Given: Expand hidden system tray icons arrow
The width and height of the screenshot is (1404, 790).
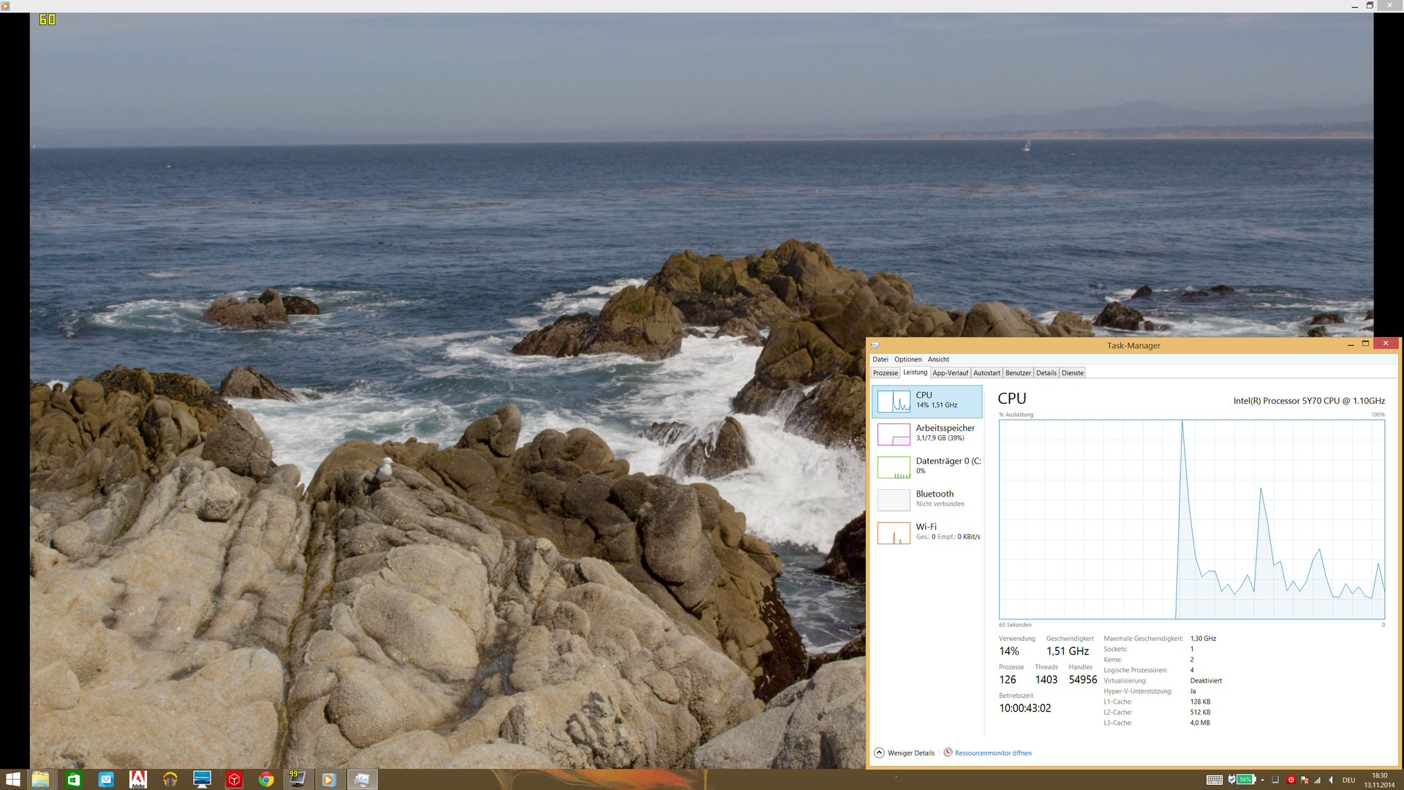Looking at the screenshot, I should point(1262,780).
